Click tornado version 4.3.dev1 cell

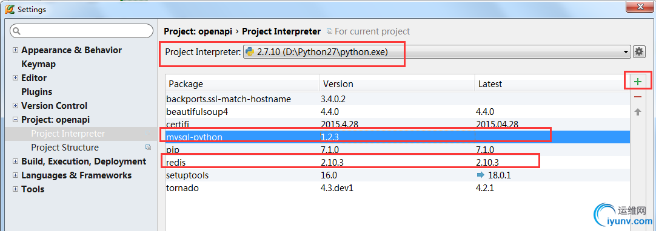pos(336,188)
